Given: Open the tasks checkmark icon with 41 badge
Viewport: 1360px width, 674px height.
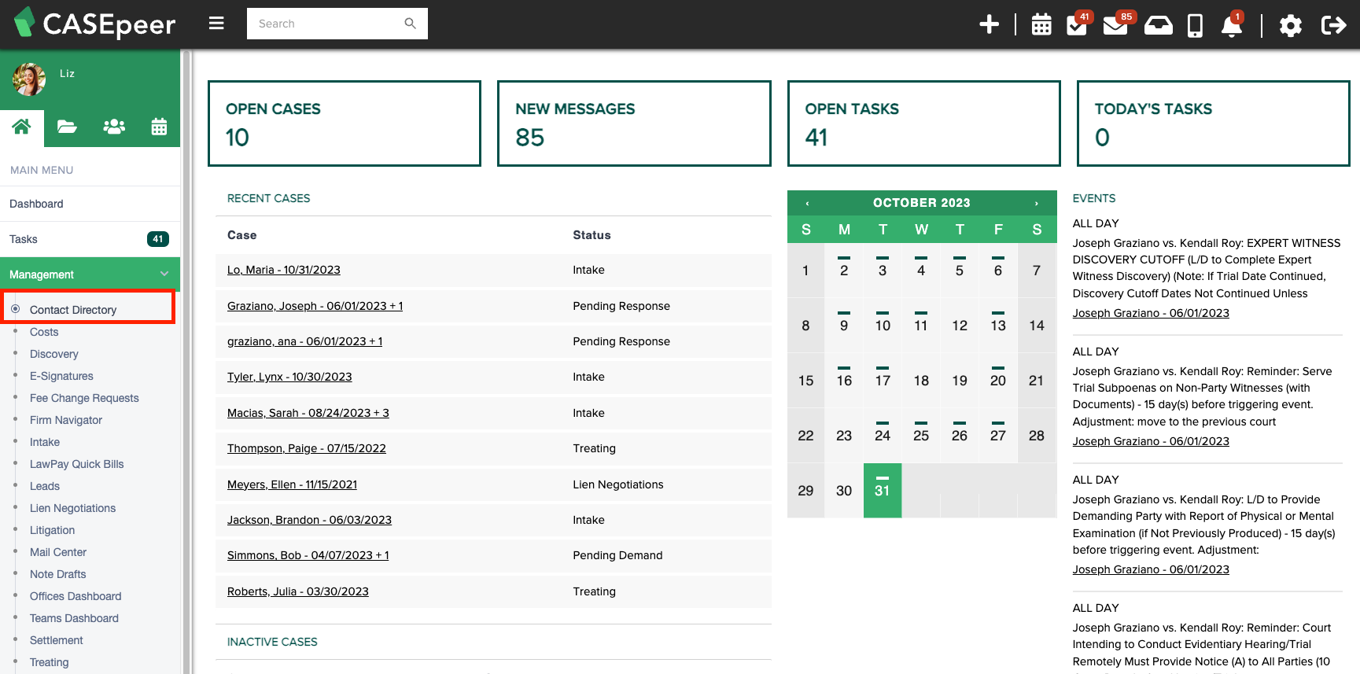Looking at the screenshot, I should 1077,24.
